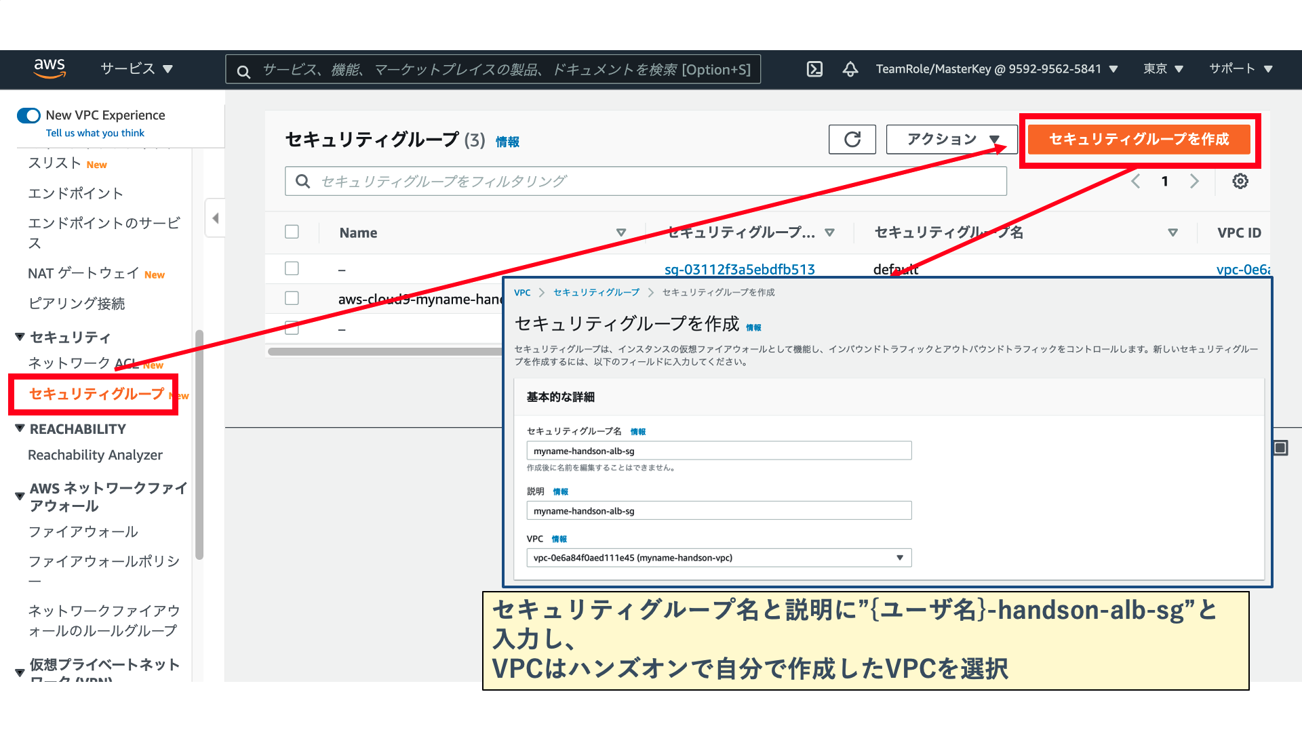Click 情報 link next to セキュリティグループ名 label
The width and height of the screenshot is (1302, 732).
[637, 432]
